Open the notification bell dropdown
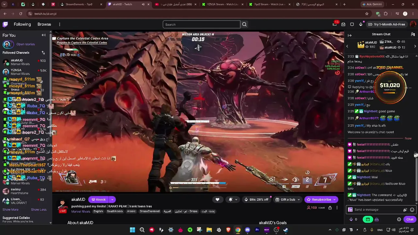 232,199
